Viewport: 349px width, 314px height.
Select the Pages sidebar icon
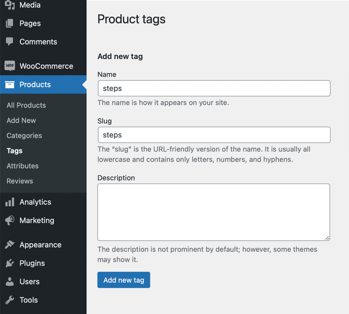10,23
